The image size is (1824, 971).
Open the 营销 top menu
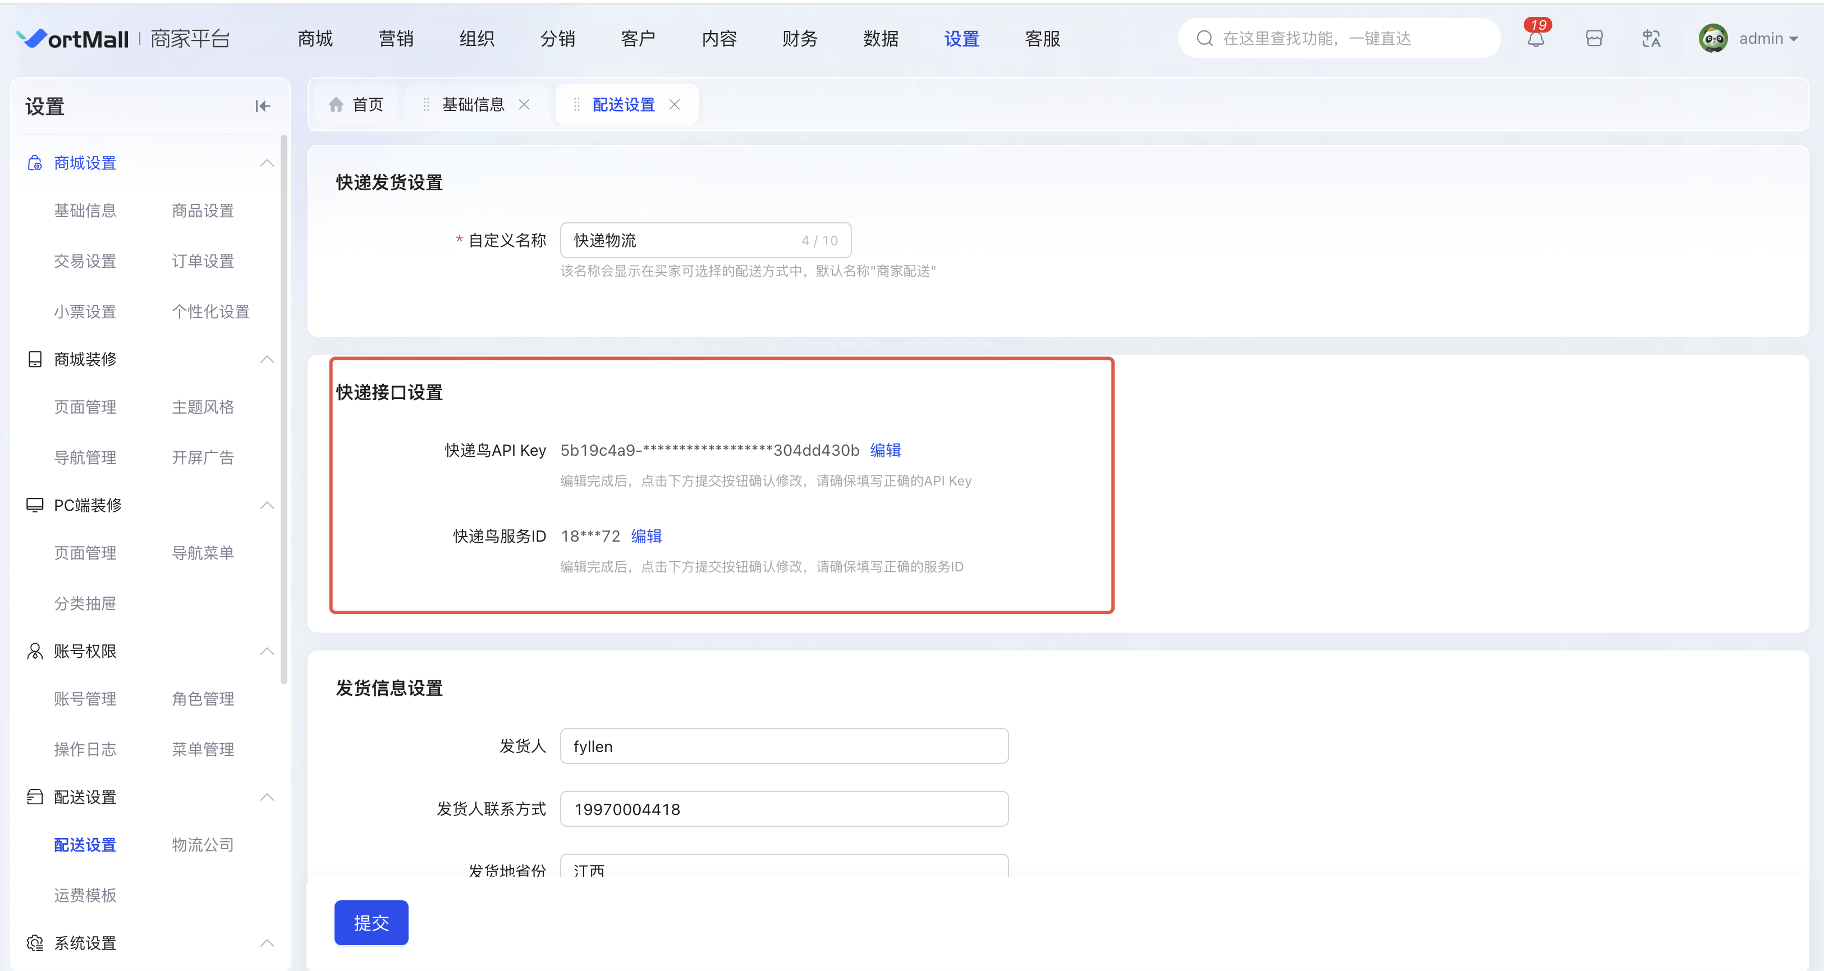click(x=396, y=39)
